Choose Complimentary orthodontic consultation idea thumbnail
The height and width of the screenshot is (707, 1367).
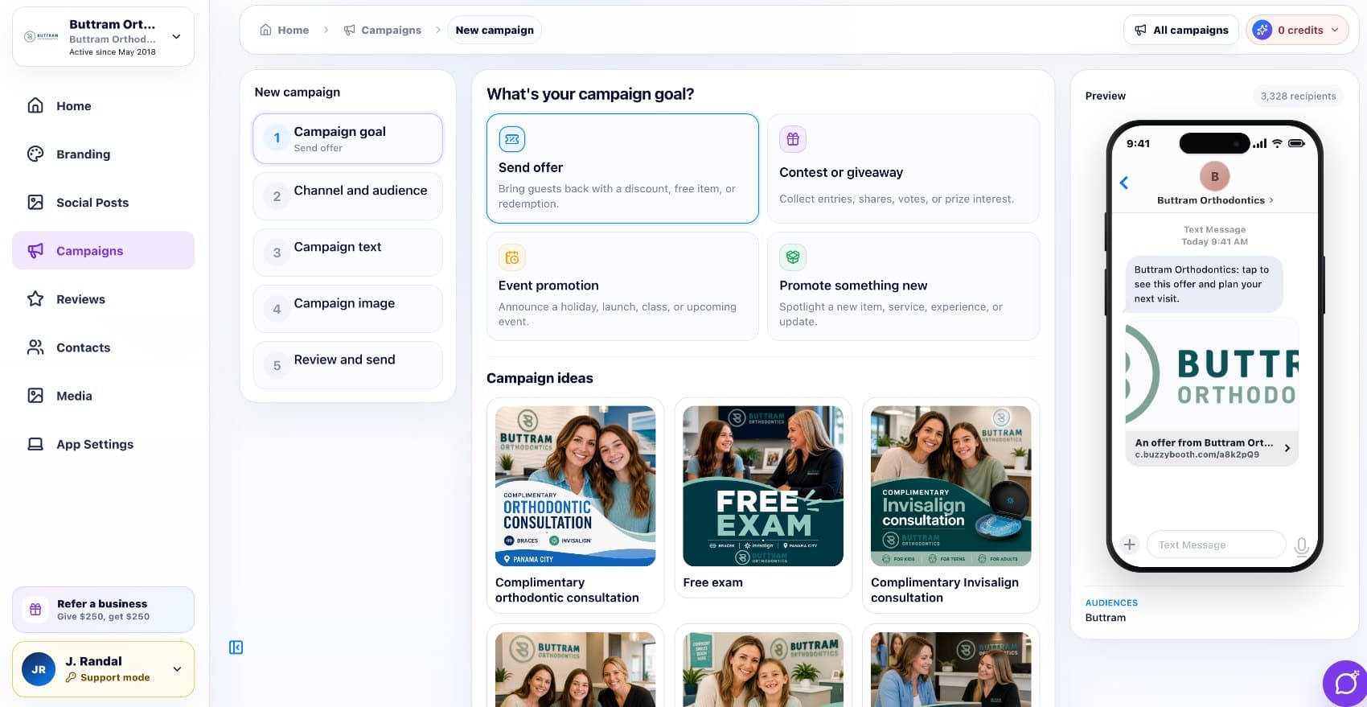(575, 486)
